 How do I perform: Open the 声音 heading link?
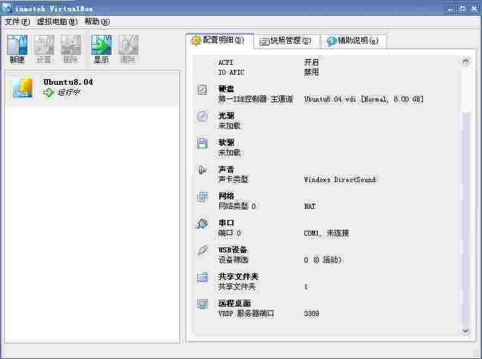pos(226,169)
